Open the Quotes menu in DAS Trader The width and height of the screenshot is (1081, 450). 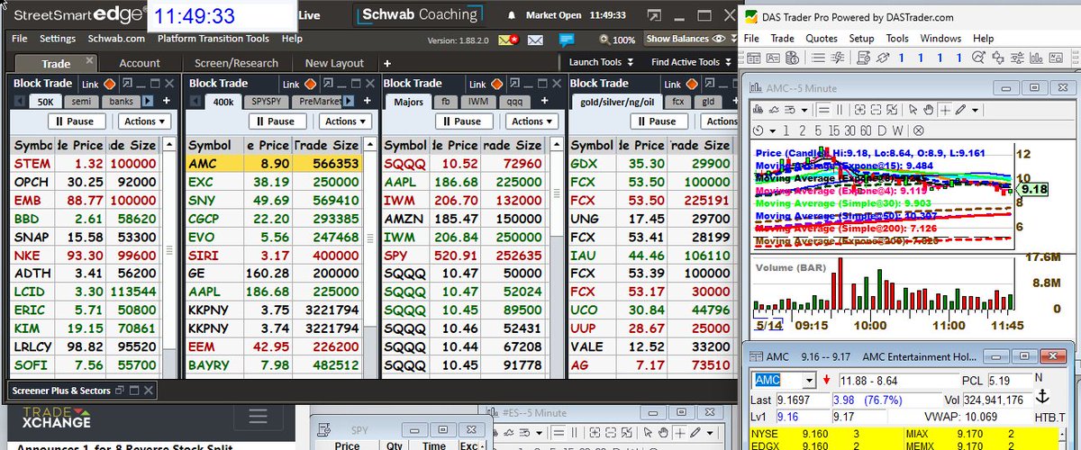point(821,39)
